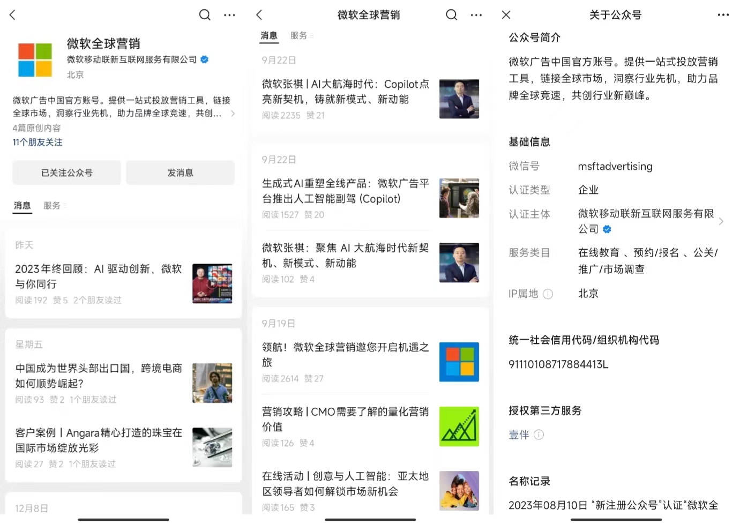Tap the blue verification badge next to the company name
Viewport: 740px width, 524px height.
[204, 59]
